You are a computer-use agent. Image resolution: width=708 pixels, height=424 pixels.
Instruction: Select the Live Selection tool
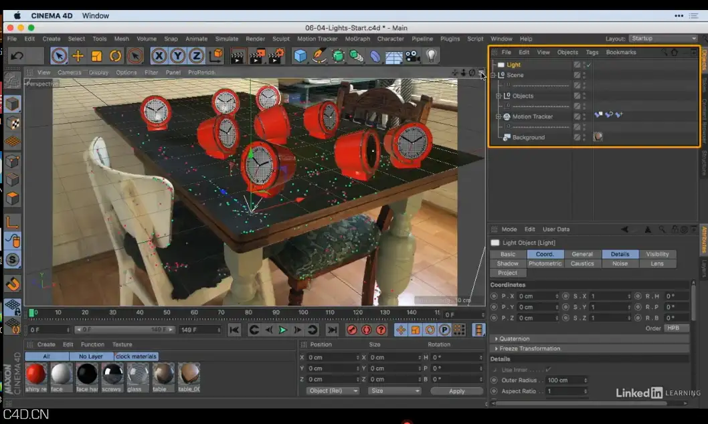pyautogui.click(x=59, y=56)
